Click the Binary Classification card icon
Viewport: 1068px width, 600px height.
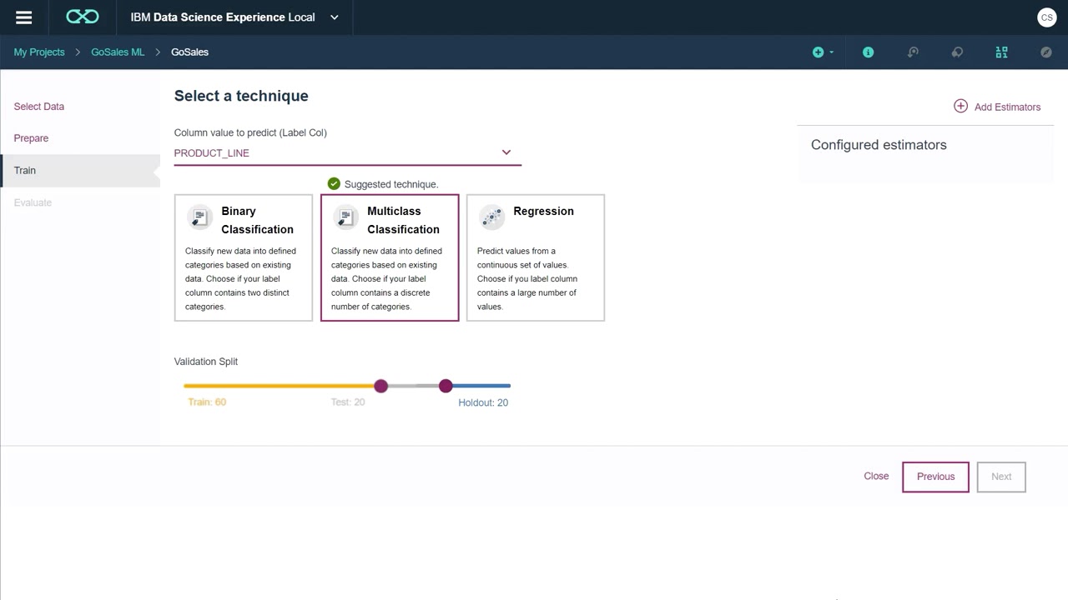pos(199,217)
